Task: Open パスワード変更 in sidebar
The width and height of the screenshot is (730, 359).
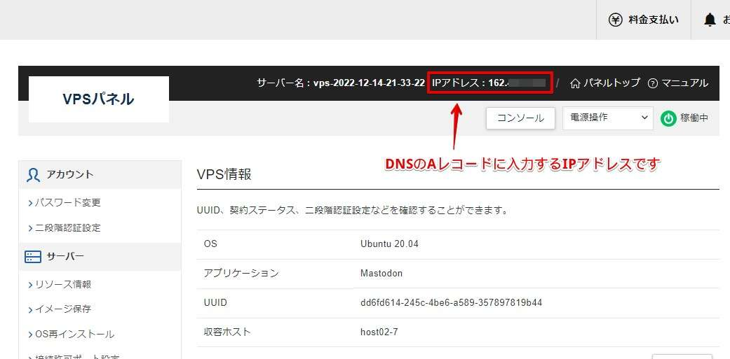Action: click(67, 202)
